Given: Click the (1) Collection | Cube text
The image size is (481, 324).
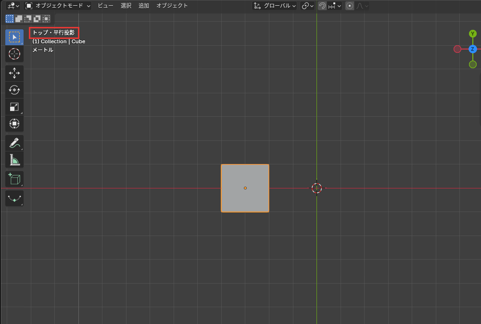Looking at the screenshot, I should click(59, 41).
